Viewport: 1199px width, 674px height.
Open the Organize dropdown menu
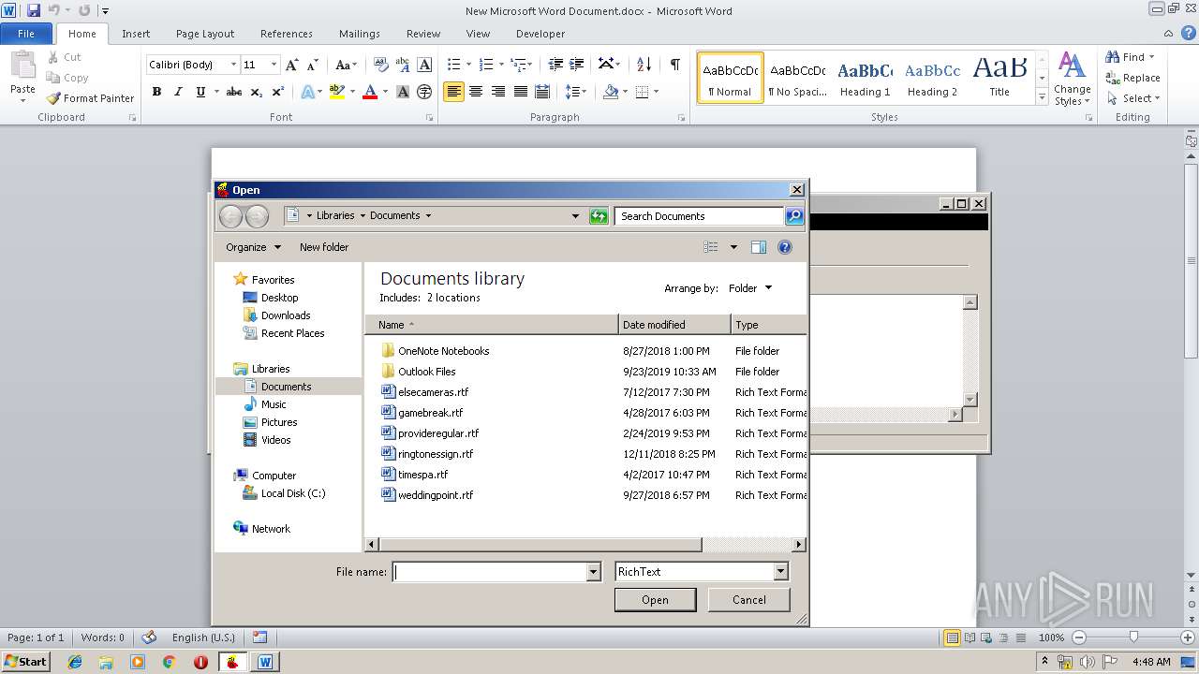click(x=253, y=247)
